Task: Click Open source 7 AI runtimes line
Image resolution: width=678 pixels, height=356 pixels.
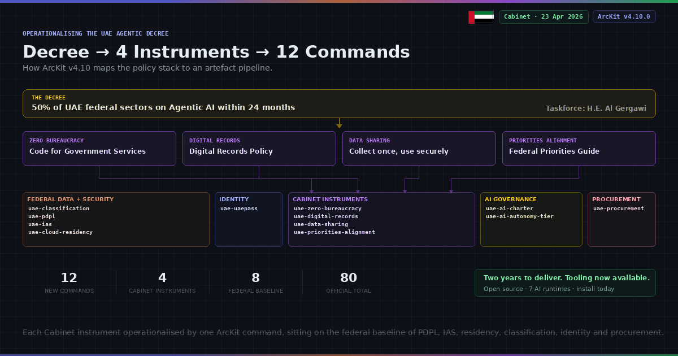Action: 549,289
